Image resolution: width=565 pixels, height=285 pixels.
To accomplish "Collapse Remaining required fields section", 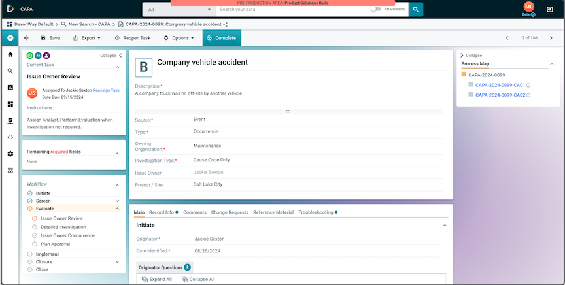I will pos(117,154).
